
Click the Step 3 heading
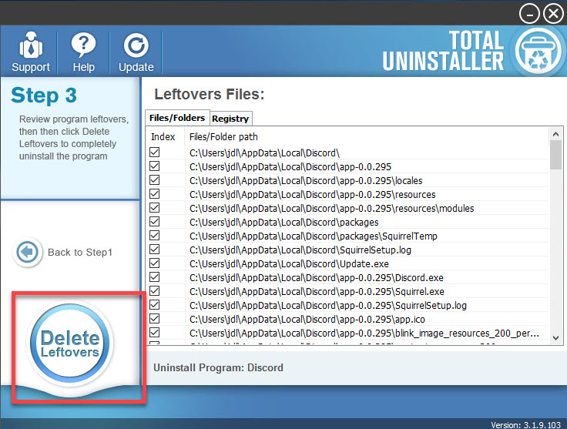point(44,96)
